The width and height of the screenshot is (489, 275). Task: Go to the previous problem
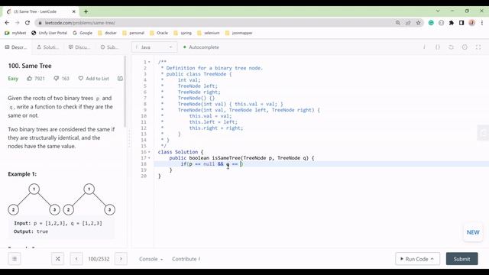click(x=76, y=258)
